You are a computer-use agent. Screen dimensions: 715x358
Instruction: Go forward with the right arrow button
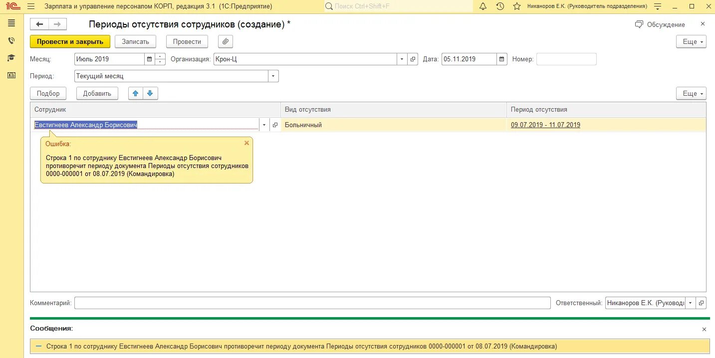coord(57,24)
